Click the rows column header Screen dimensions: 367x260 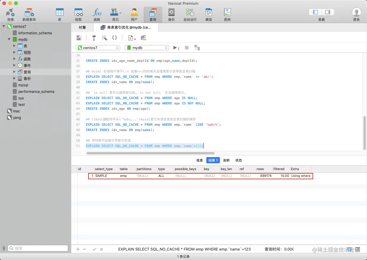pyautogui.click(x=264, y=169)
